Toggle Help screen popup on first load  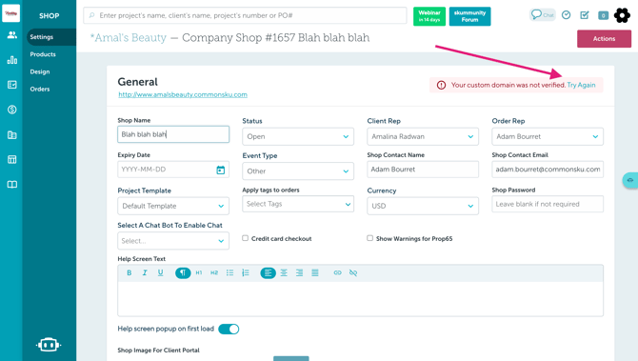click(229, 329)
